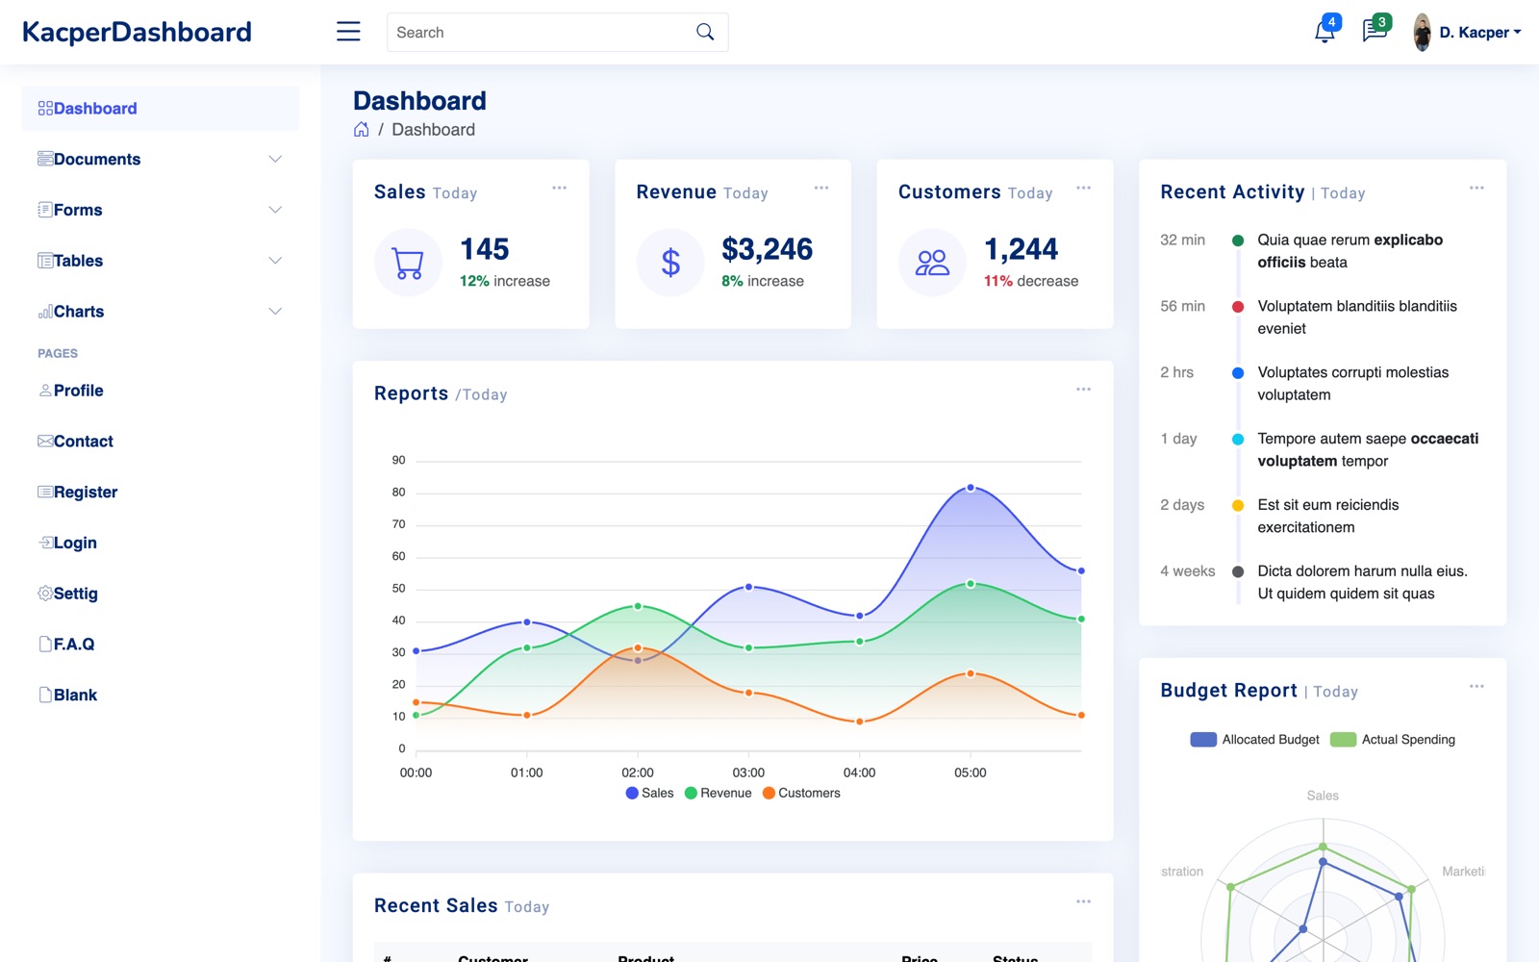This screenshot has height=962, width=1539.
Task: Click the Documents sidebar icon
Action: click(45, 159)
